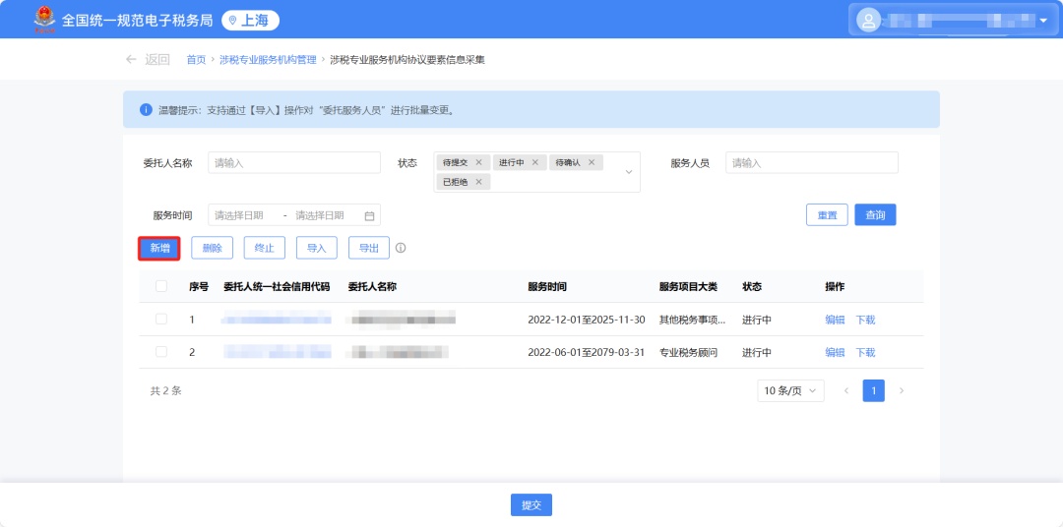Click the calendar icon in 服务时间 field
The height and width of the screenshot is (527, 1063).
coord(370,215)
